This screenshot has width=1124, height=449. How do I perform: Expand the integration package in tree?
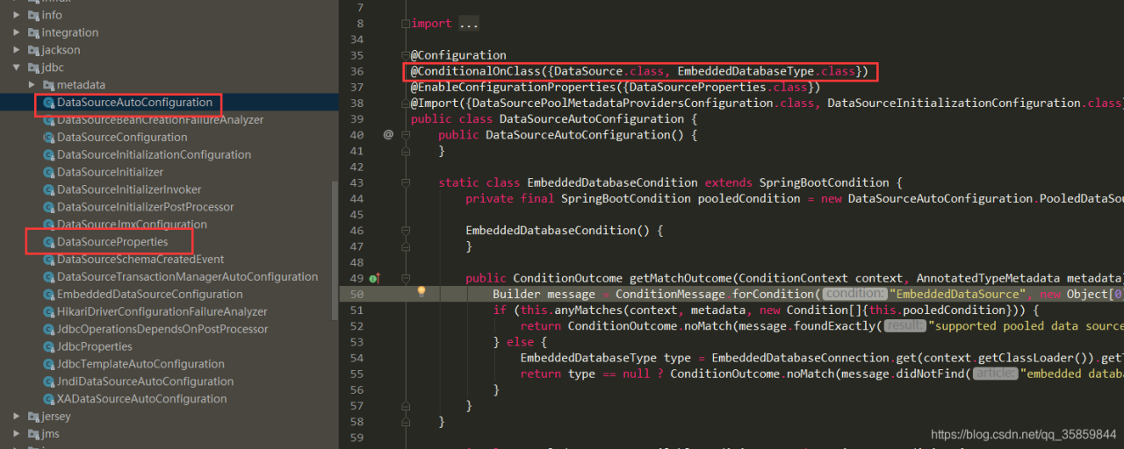pyautogui.click(x=17, y=32)
